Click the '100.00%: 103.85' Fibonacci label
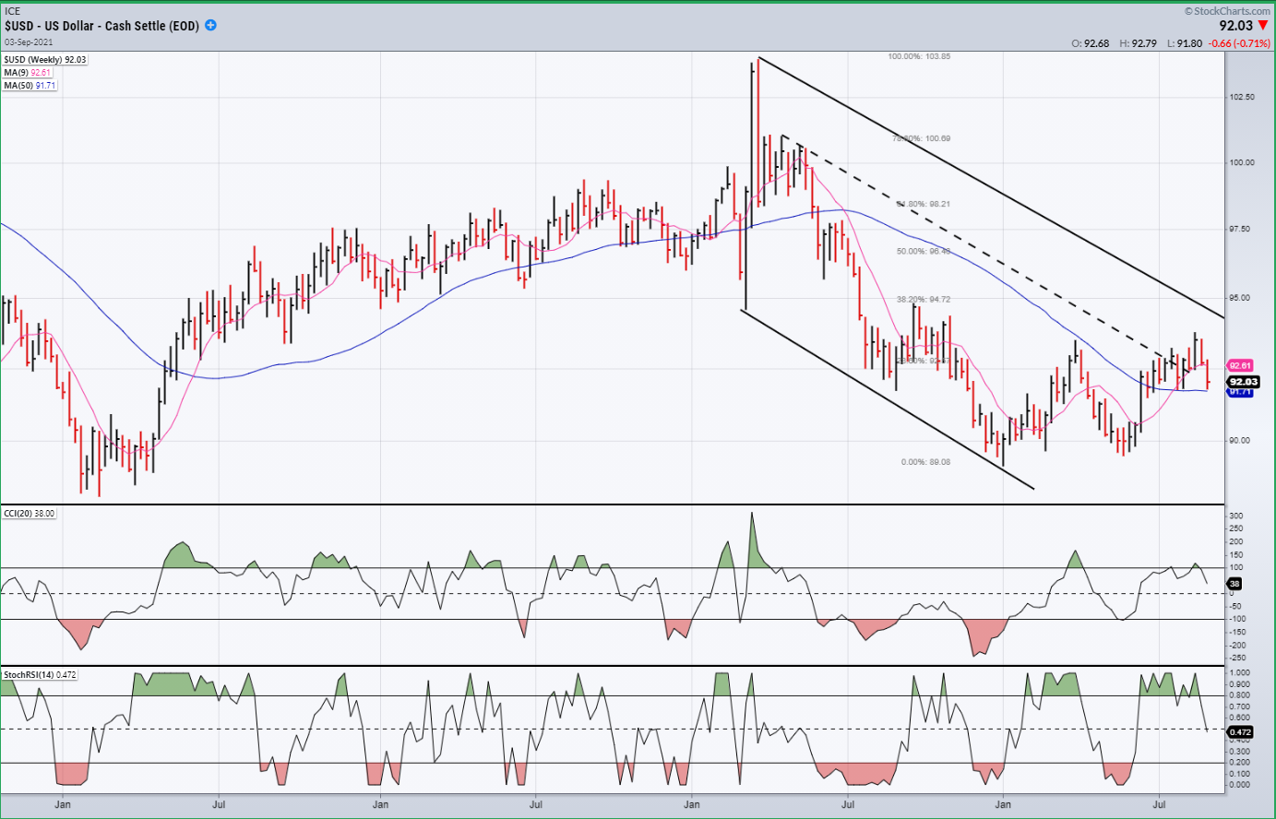Image resolution: width=1276 pixels, height=819 pixels. (919, 56)
